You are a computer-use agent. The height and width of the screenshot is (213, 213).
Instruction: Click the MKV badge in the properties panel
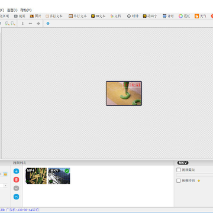coord(183,163)
